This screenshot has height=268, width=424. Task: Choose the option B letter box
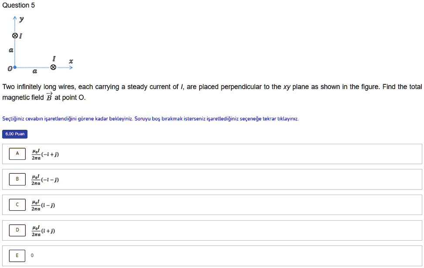17,179
